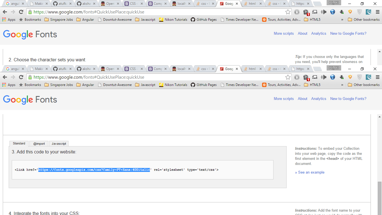The height and width of the screenshot is (215, 382).
Task: Go back in the upper browser window
Action: (5, 12)
